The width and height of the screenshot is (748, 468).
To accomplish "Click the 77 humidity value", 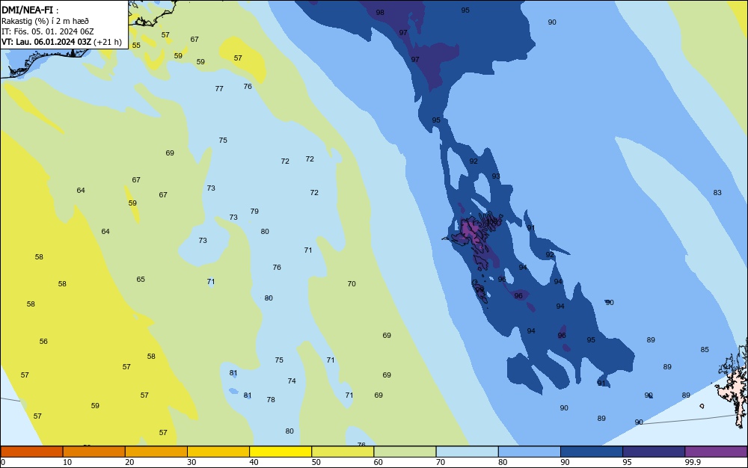I will [219, 89].
